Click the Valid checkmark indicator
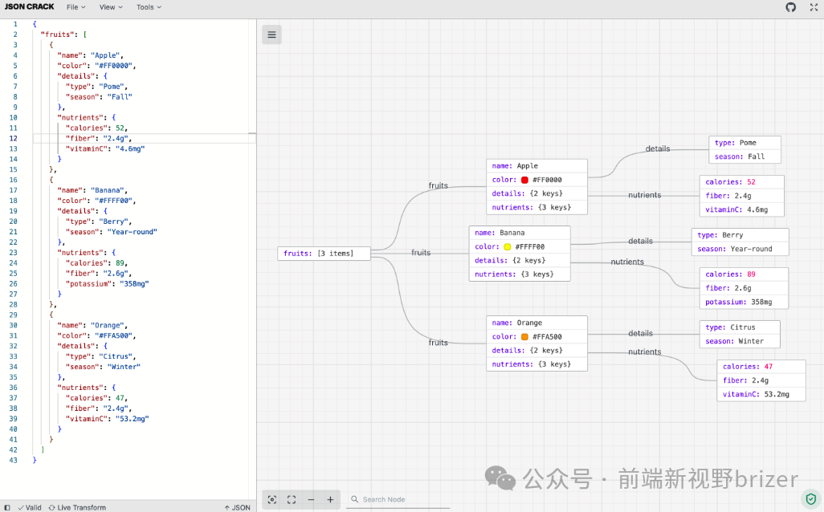 [x=28, y=507]
